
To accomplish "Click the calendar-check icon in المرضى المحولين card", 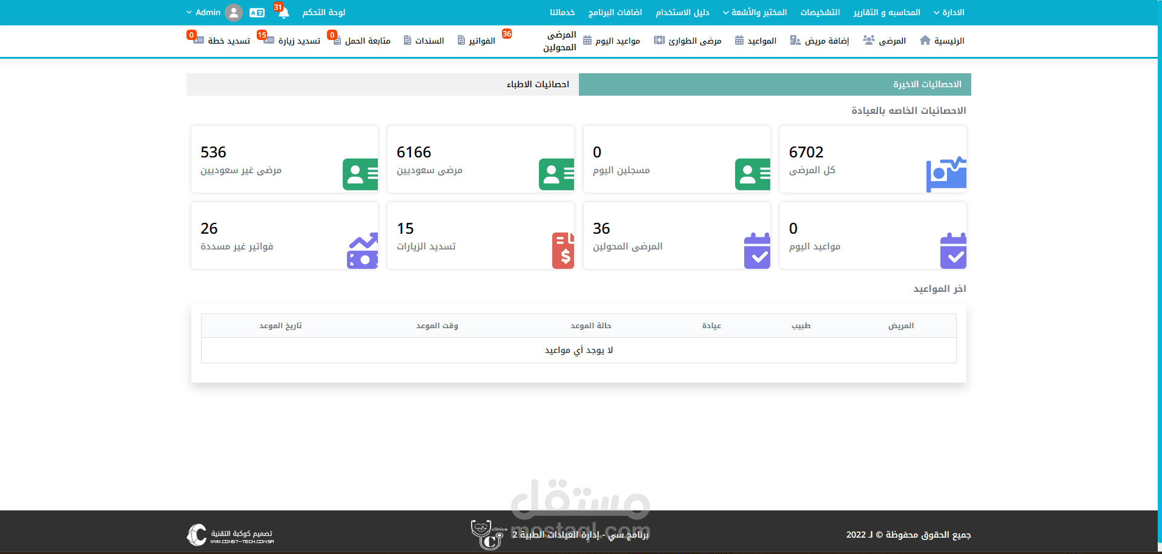I will (757, 251).
